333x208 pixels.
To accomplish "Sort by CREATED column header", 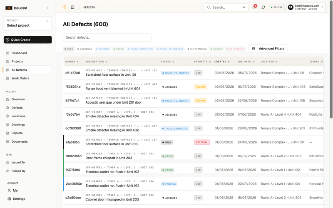I will (222, 62).
